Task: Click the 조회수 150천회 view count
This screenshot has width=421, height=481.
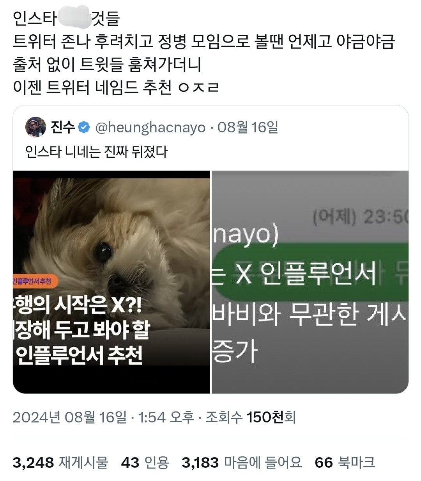Action: 251,417
